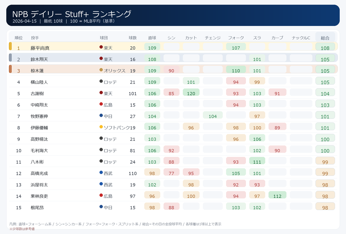Click 楽天 team dot in 藤平尚真 row
Viewport: 346px width, 234px height.
(101, 47)
